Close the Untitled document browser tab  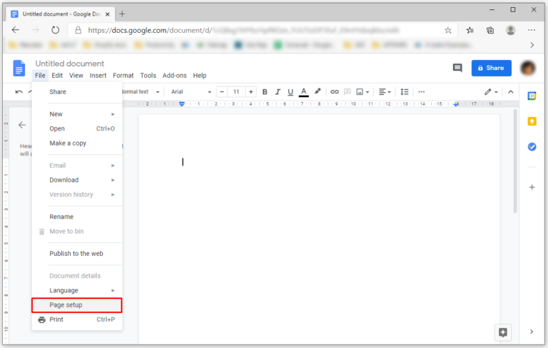click(x=107, y=14)
